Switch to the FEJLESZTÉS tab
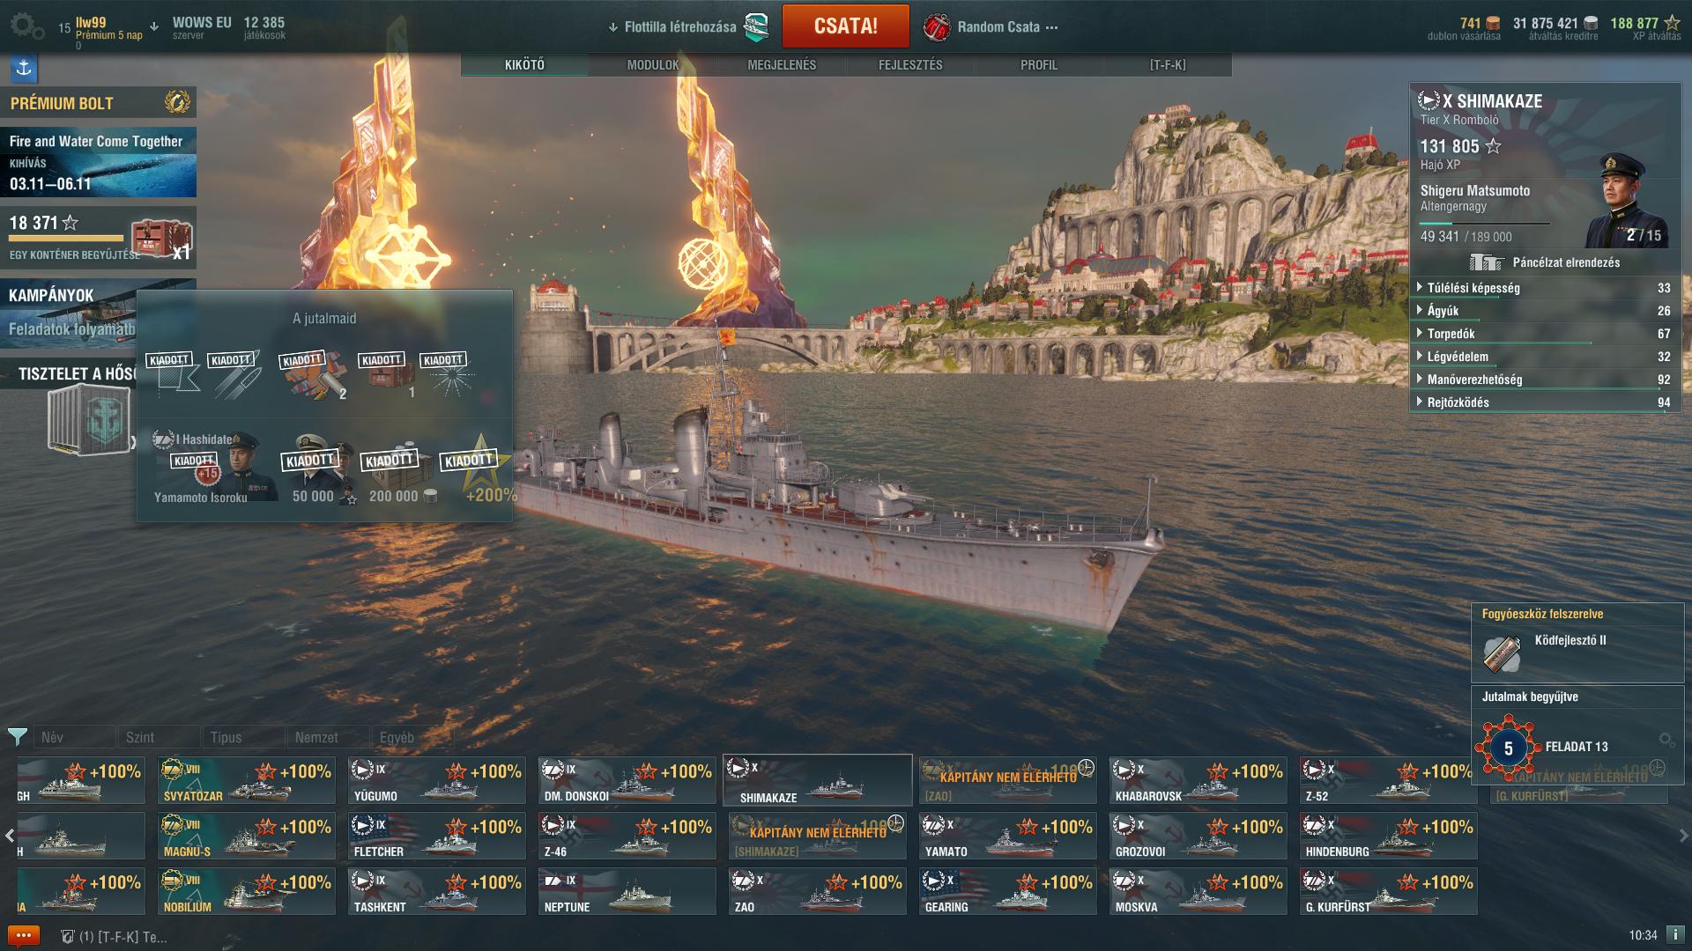The image size is (1692, 951). (910, 65)
